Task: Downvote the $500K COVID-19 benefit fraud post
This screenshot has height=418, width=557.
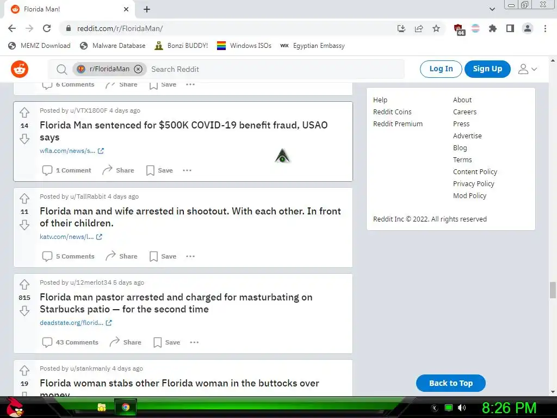Action: pos(24,139)
